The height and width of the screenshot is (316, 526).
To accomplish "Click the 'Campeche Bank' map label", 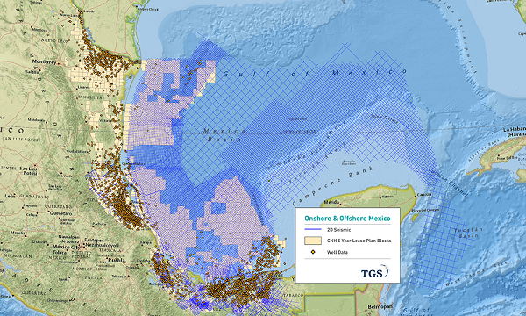I will coord(333,185).
